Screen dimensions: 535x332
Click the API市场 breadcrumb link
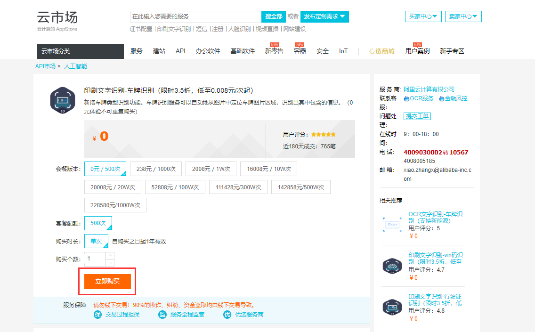pos(45,66)
